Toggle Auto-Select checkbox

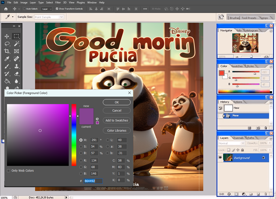coord(24,9)
